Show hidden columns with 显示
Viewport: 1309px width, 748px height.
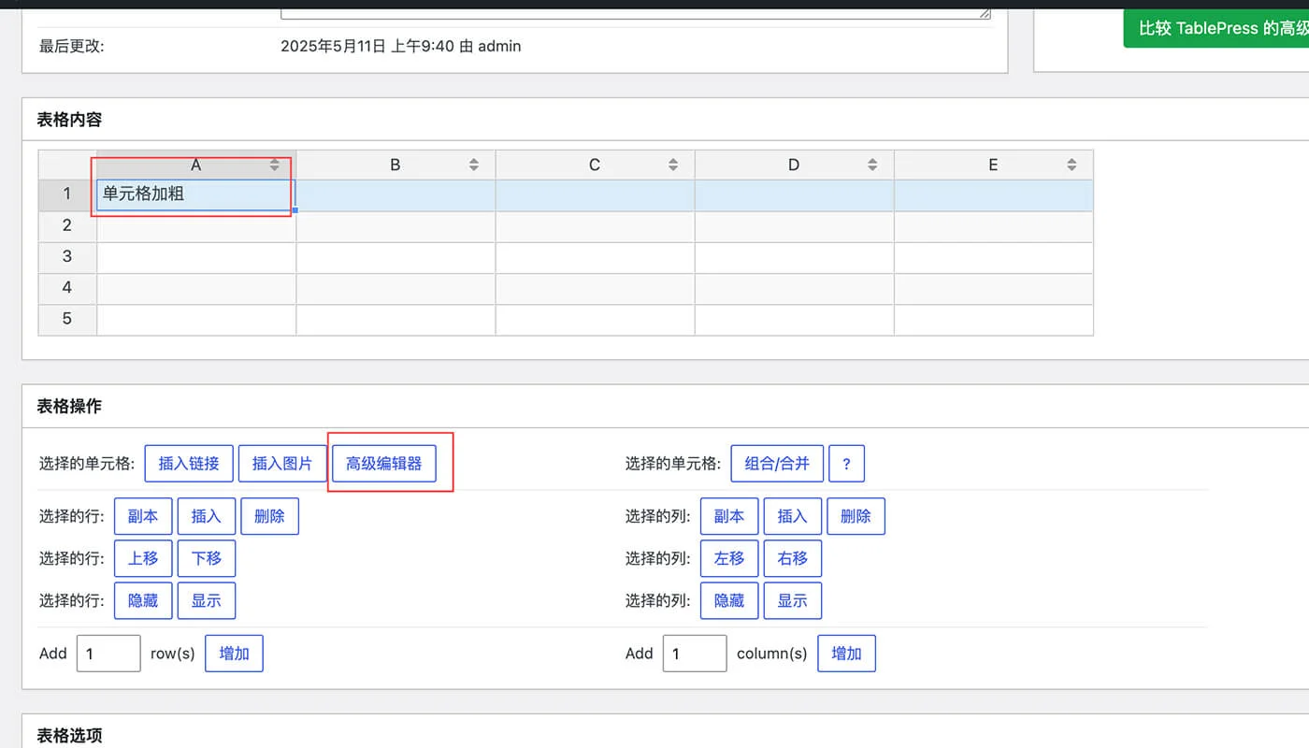click(x=792, y=600)
